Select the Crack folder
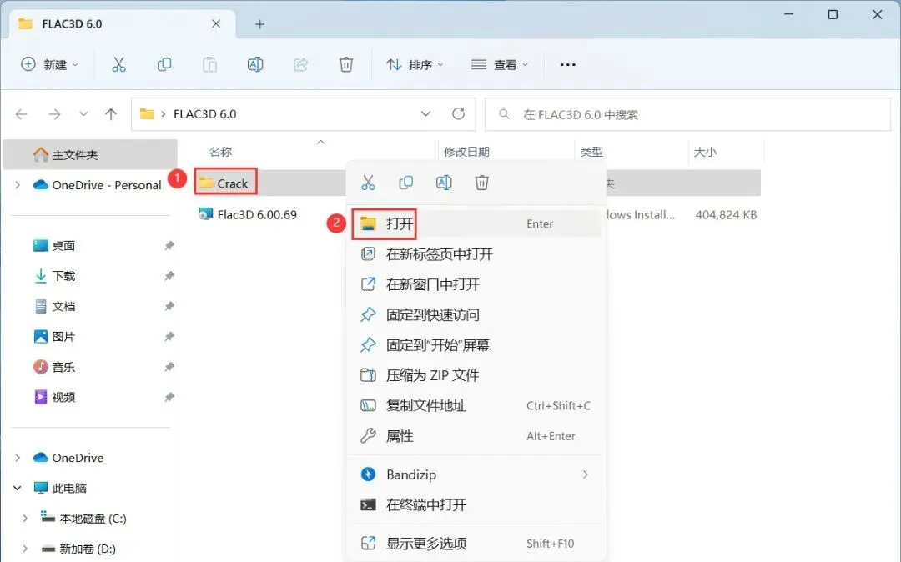Viewport: 901px width, 562px height. coord(225,183)
